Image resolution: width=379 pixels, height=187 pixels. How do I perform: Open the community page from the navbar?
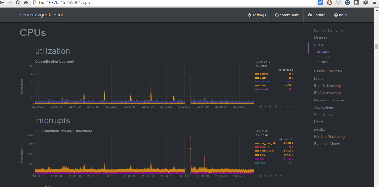point(287,15)
